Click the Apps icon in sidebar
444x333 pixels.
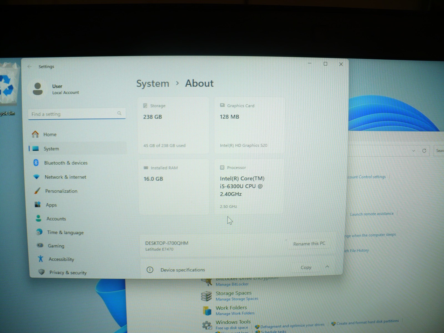coord(38,205)
